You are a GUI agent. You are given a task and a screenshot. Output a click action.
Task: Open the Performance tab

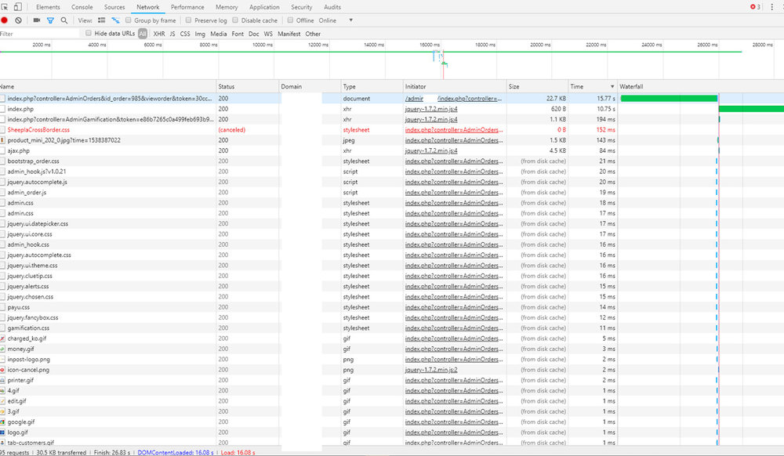(x=187, y=7)
